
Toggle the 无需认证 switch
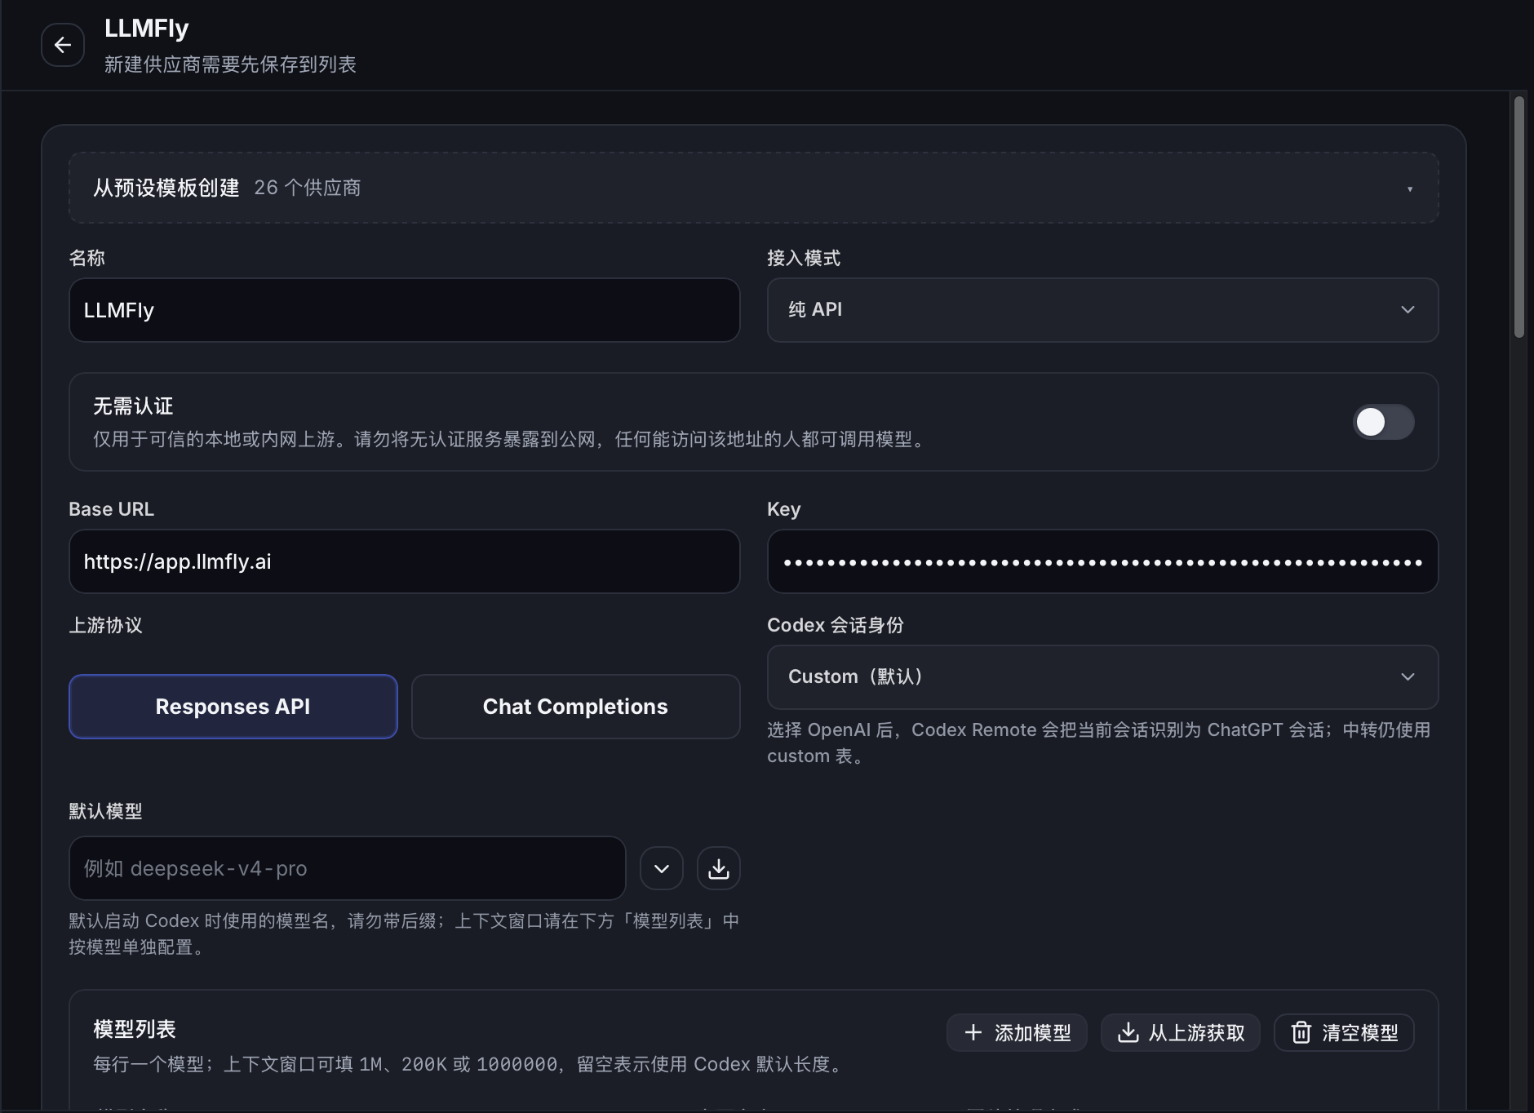[x=1383, y=422]
